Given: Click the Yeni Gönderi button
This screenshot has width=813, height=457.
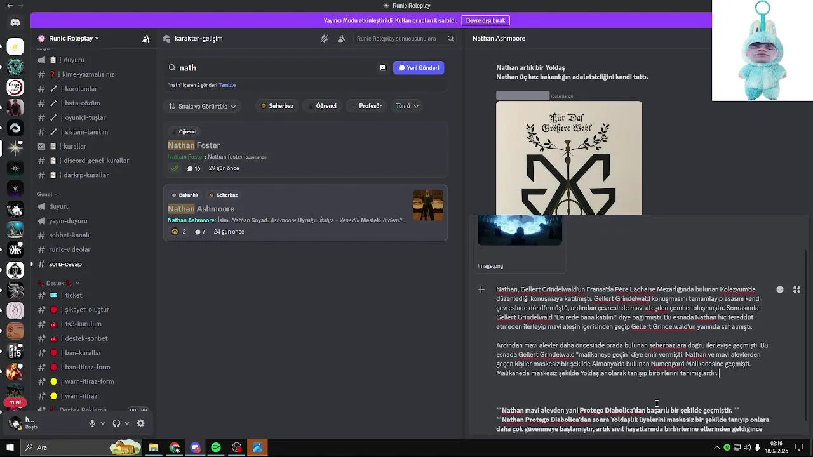Looking at the screenshot, I should pos(419,68).
